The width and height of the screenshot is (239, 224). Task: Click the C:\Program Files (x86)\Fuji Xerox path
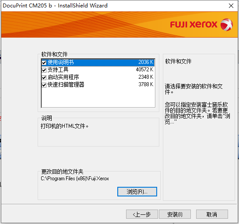[75, 178]
